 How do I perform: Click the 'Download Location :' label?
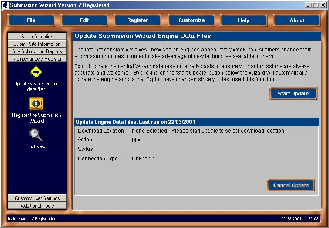[x=102, y=130]
